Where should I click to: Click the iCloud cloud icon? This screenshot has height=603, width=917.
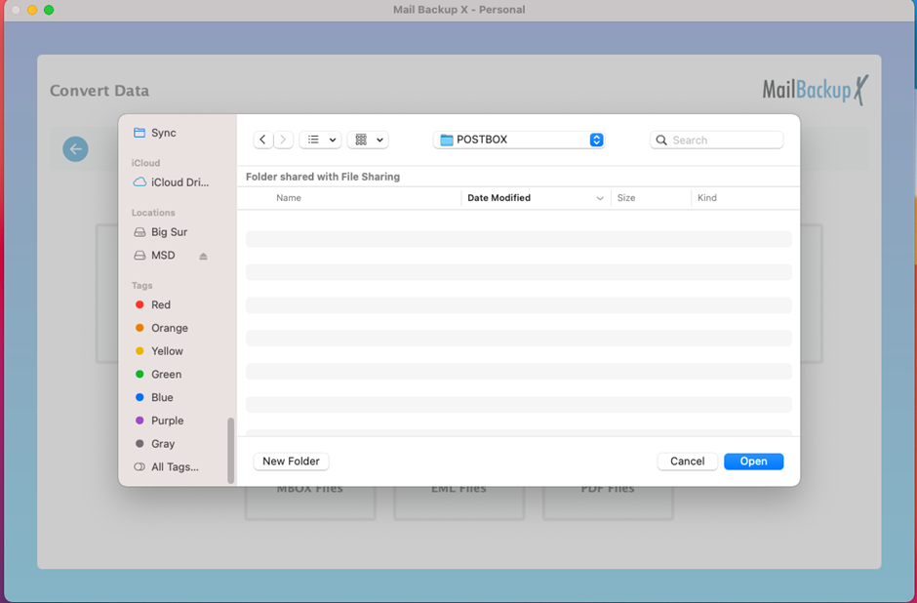tap(140, 182)
